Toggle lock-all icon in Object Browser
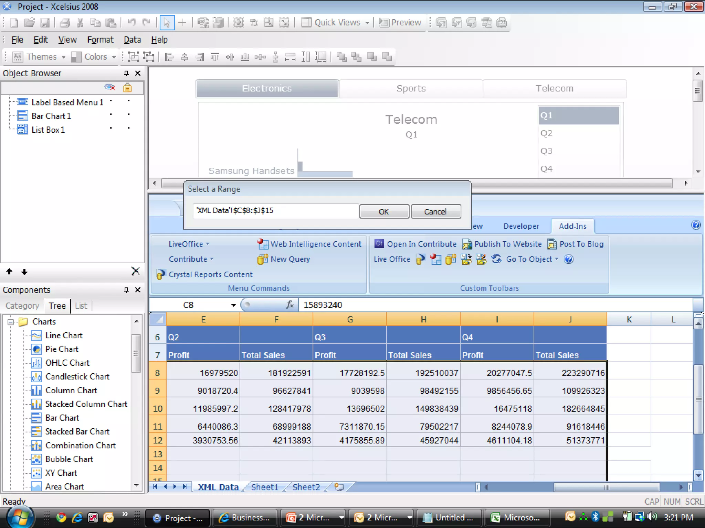 point(127,88)
